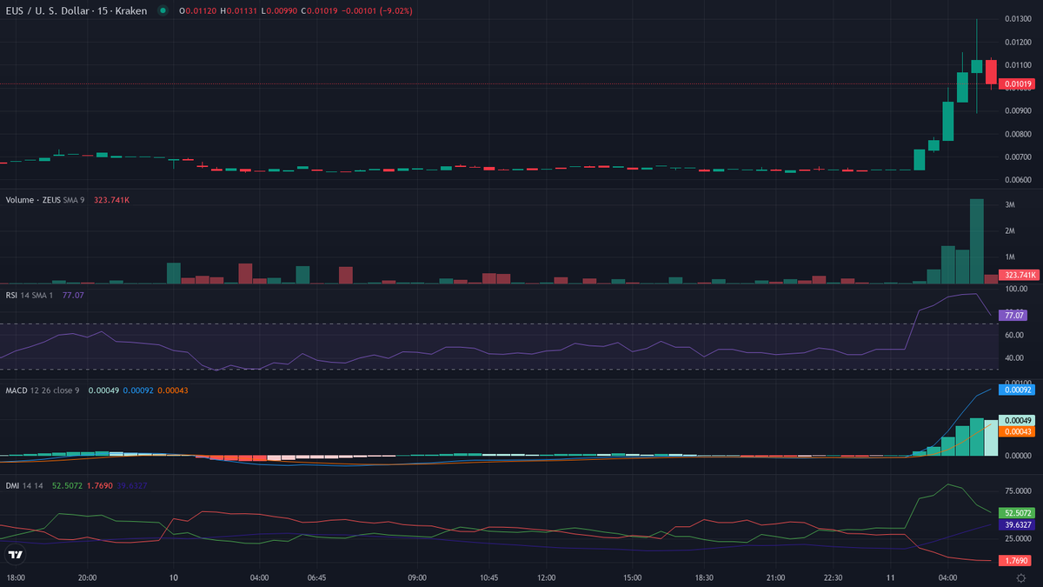Select the RSI 14 SMA 1 legend

pyautogui.click(x=30, y=295)
